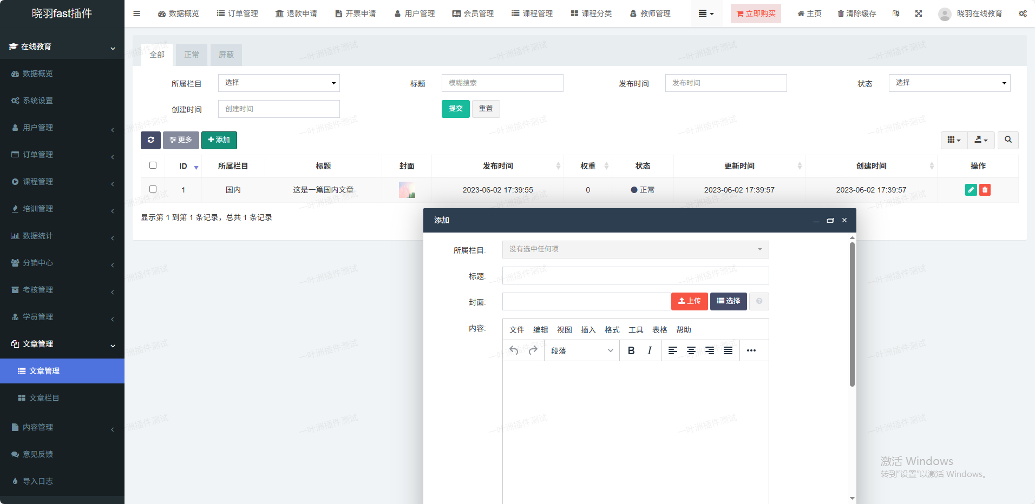
Task: Click the 标题 input in add dialog
Action: [x=635, y=276]
